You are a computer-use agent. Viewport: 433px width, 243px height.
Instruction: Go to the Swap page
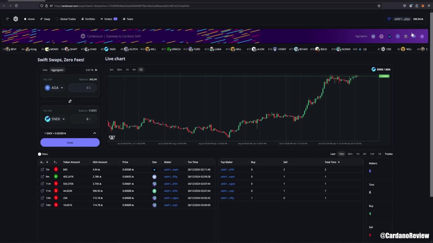pyautogui.click(x=45, y=19)
